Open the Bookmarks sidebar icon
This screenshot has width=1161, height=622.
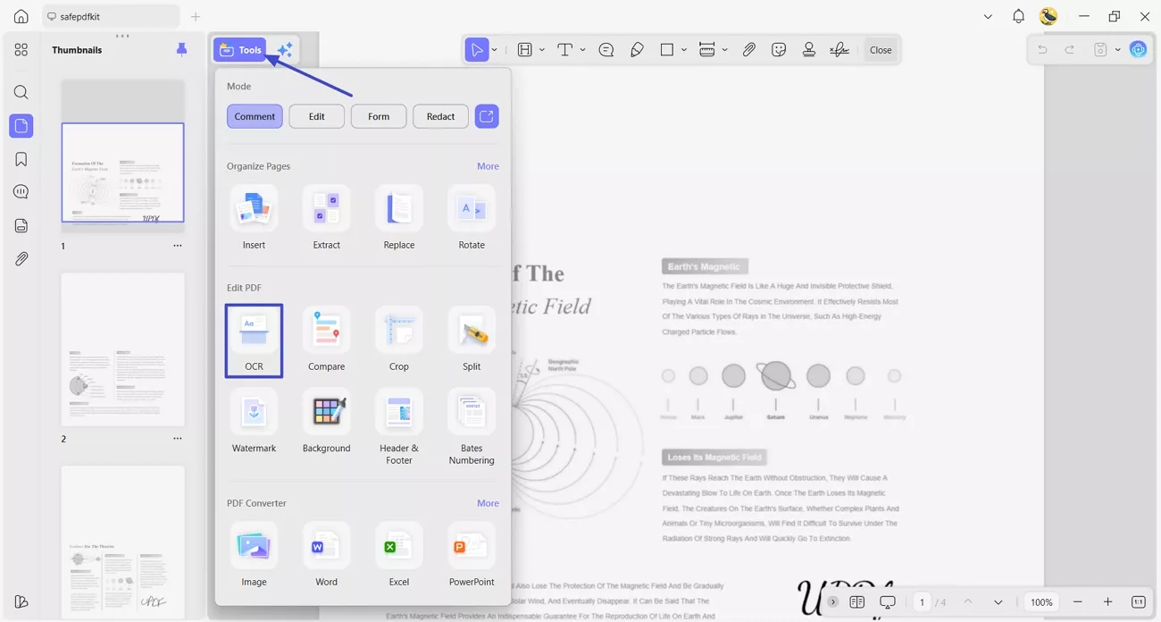tap(21, 159)
